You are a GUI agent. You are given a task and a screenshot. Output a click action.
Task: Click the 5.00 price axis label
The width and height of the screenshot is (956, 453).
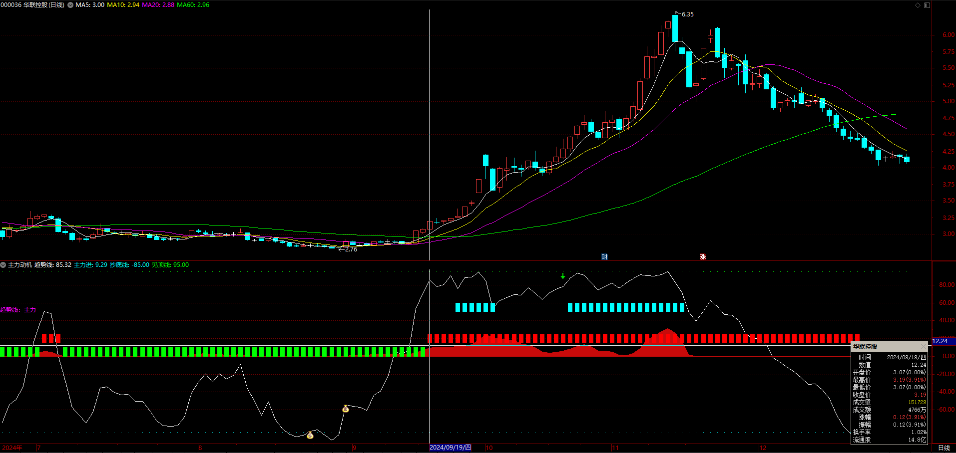click(x=949, y=101)
